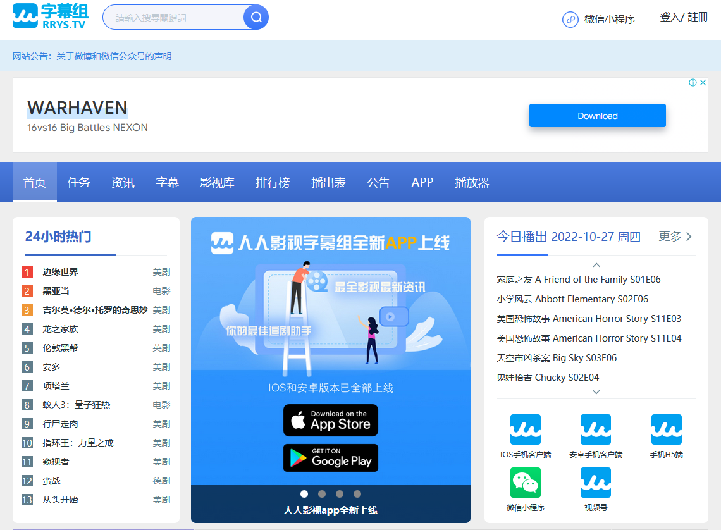This screenshot has width=721, height=530.
Task: Open 龙之家族 in the hot list
Action: coord(60,329)
